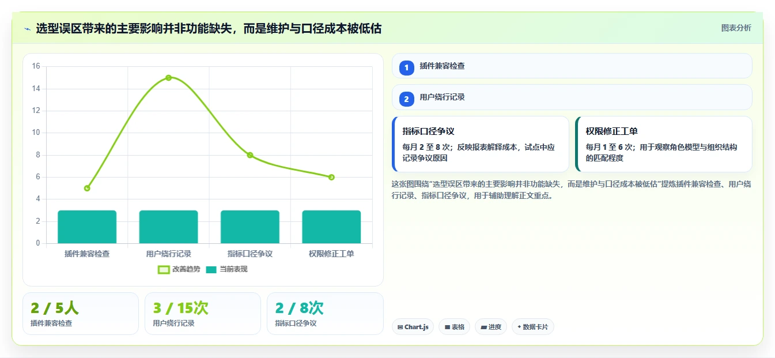
Task: Click the y-axis value 16
Action: (x=36, y=66)
